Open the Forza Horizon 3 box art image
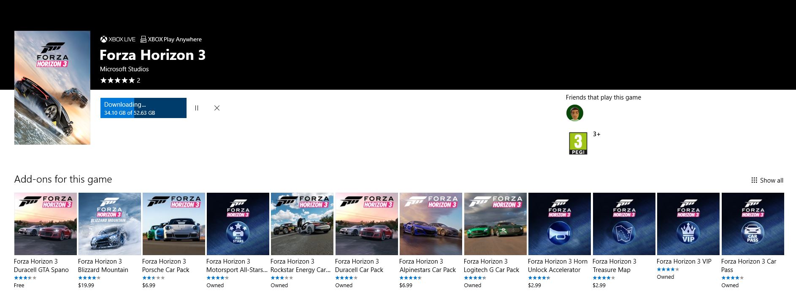 pyautogui.click(x=52, y=88)
